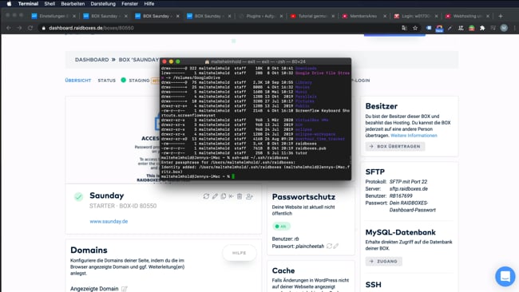Open the chat bubble support widget
Screen dimensions: 519x292
(505, 276)
